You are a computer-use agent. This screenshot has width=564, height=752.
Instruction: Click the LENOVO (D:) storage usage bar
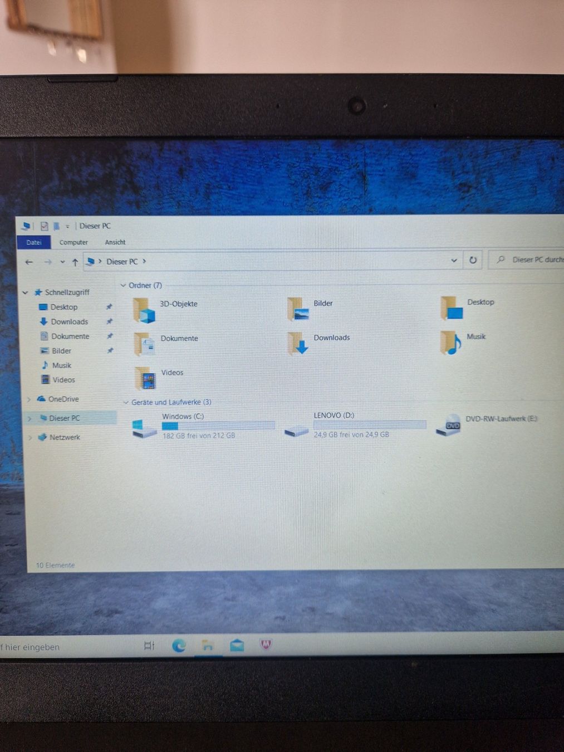coord(370,424)
